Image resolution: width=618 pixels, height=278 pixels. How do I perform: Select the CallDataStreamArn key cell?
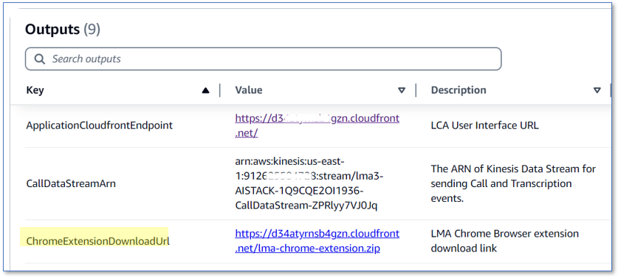71,183
